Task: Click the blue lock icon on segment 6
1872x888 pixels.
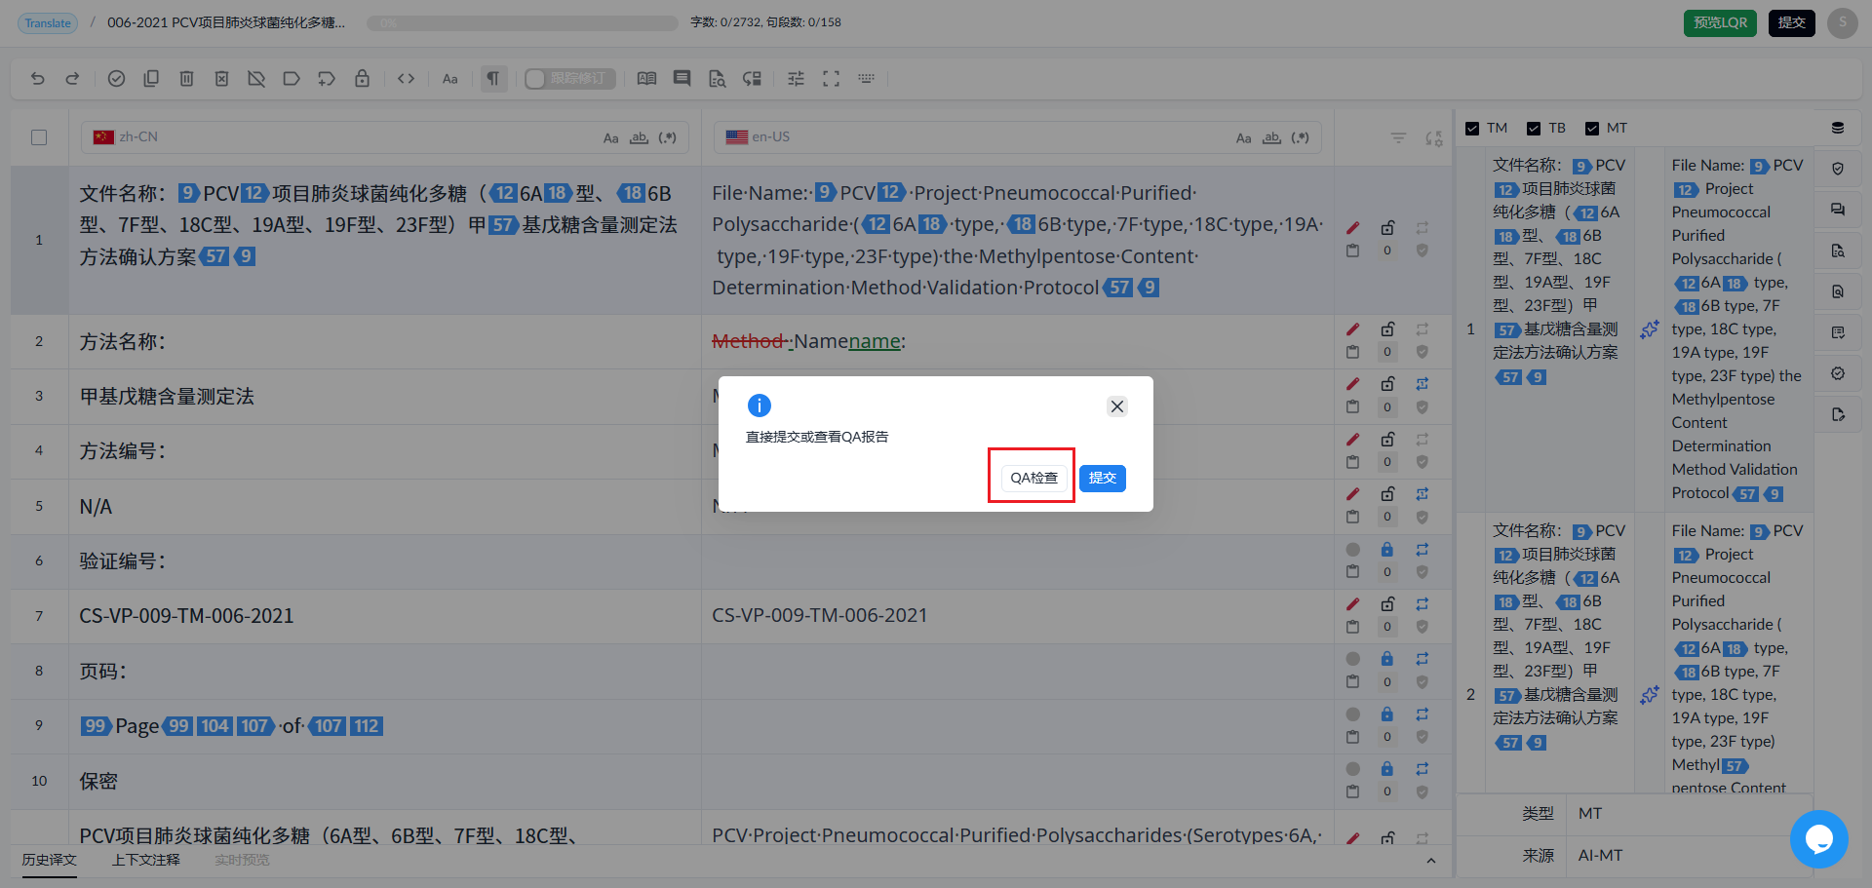Action: pyautogui.click(x=1387, y=550)
